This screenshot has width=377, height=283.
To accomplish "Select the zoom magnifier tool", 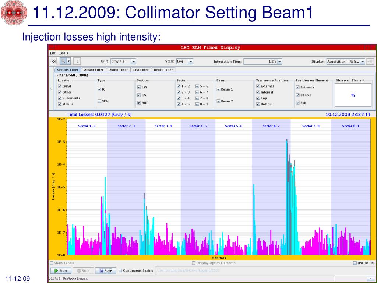I will click(x=63, y=62).
